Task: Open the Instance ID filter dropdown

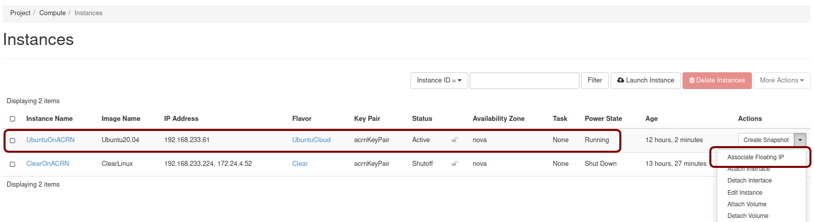Action: [439, 80]
